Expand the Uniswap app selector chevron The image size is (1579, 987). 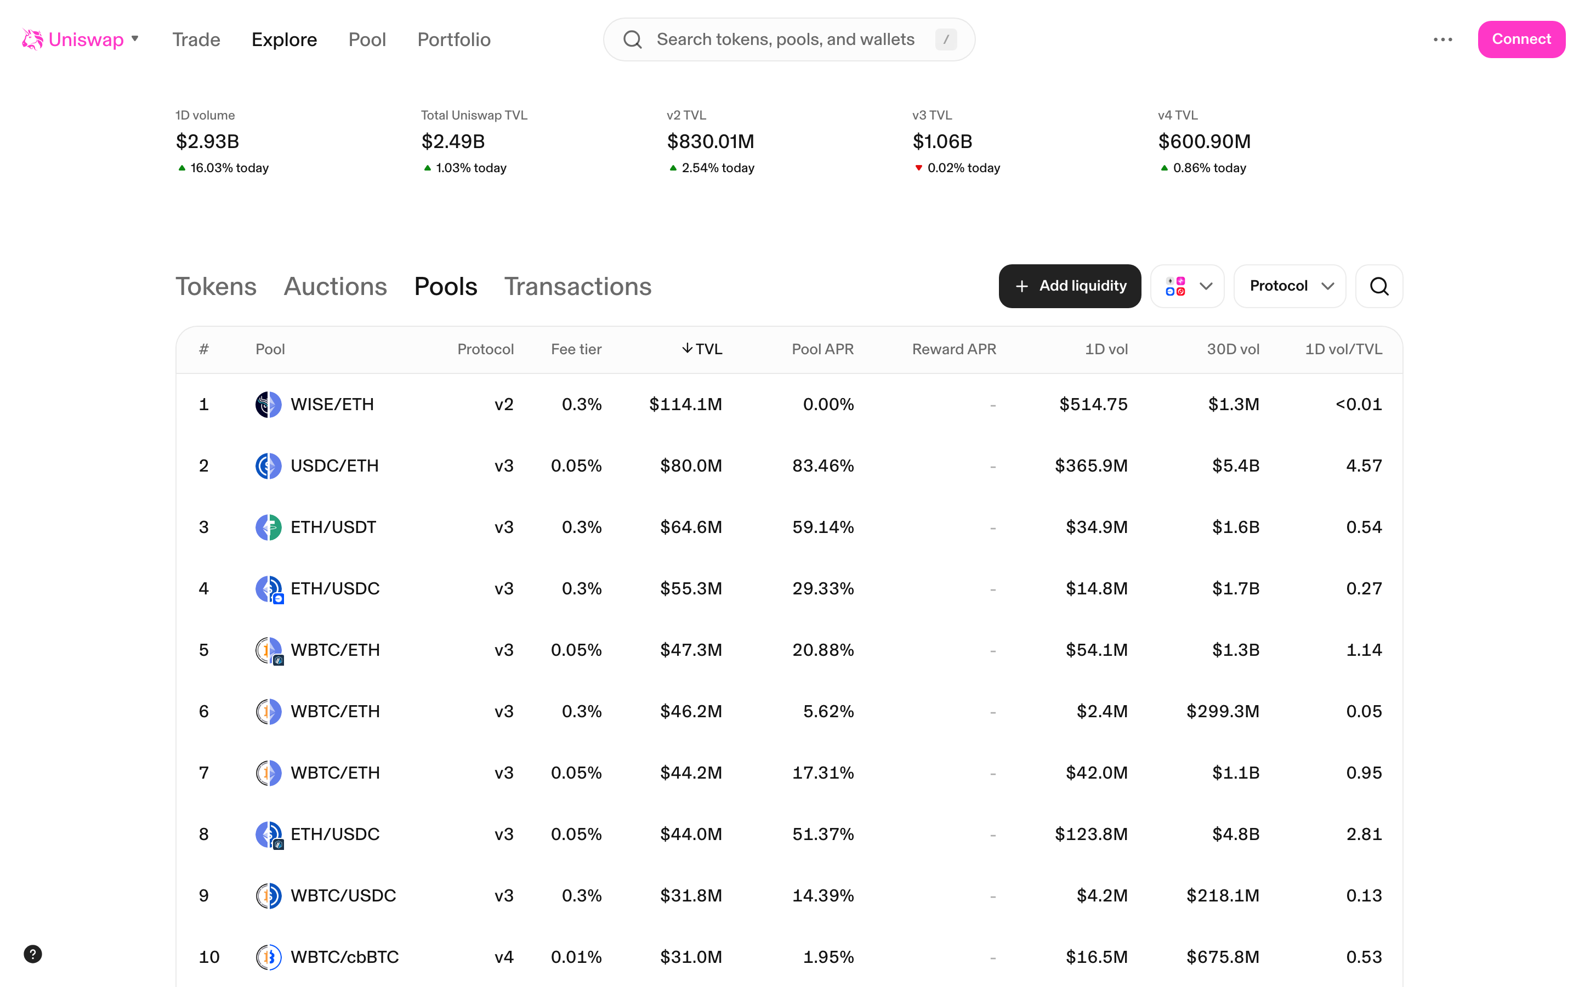[x=135, y=39]
